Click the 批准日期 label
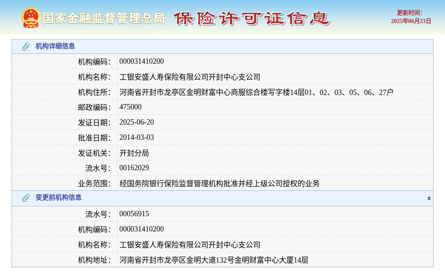This screenshot has height=273, width=445. pos(94,138)
